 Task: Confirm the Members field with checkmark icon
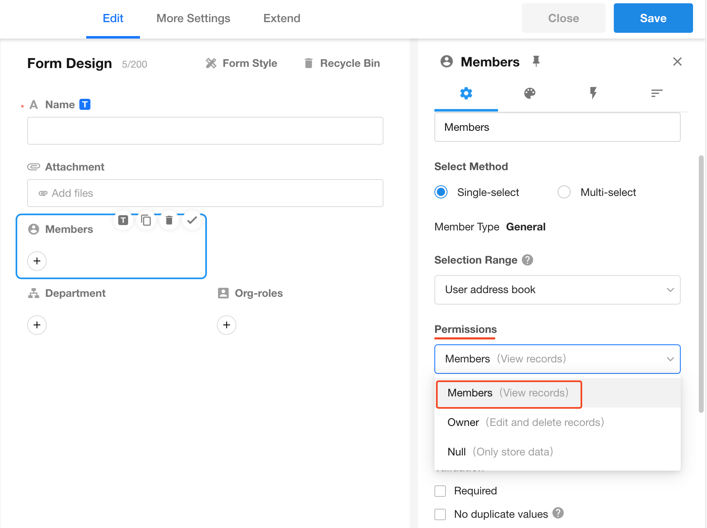coord(192,221)
